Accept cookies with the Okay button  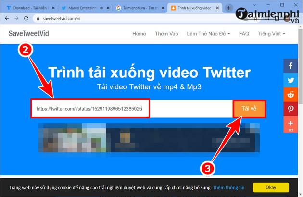[x=271, y=187]
